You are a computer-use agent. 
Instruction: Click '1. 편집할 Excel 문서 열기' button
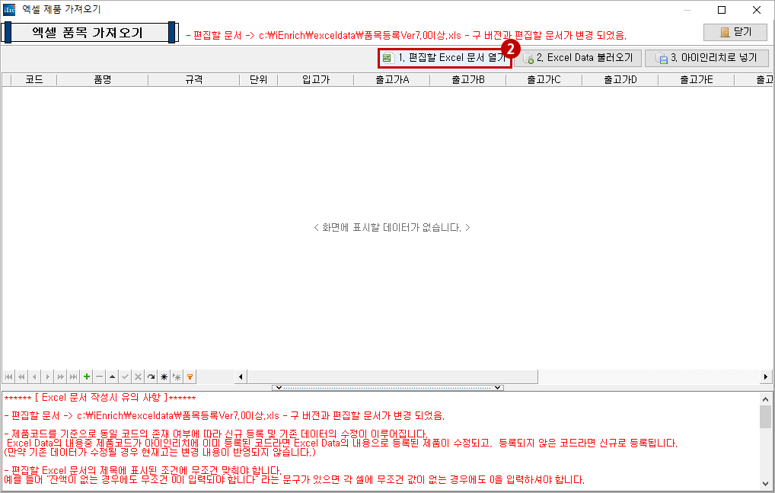[x=445, y=58]
